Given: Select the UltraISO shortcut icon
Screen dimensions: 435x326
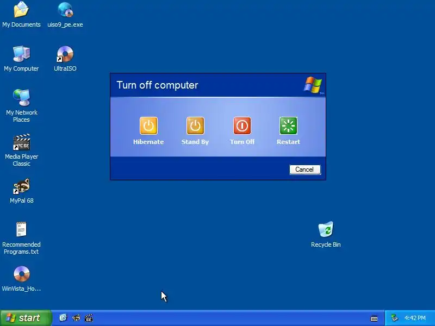Looking at the screenshot, I should point(65,54).
